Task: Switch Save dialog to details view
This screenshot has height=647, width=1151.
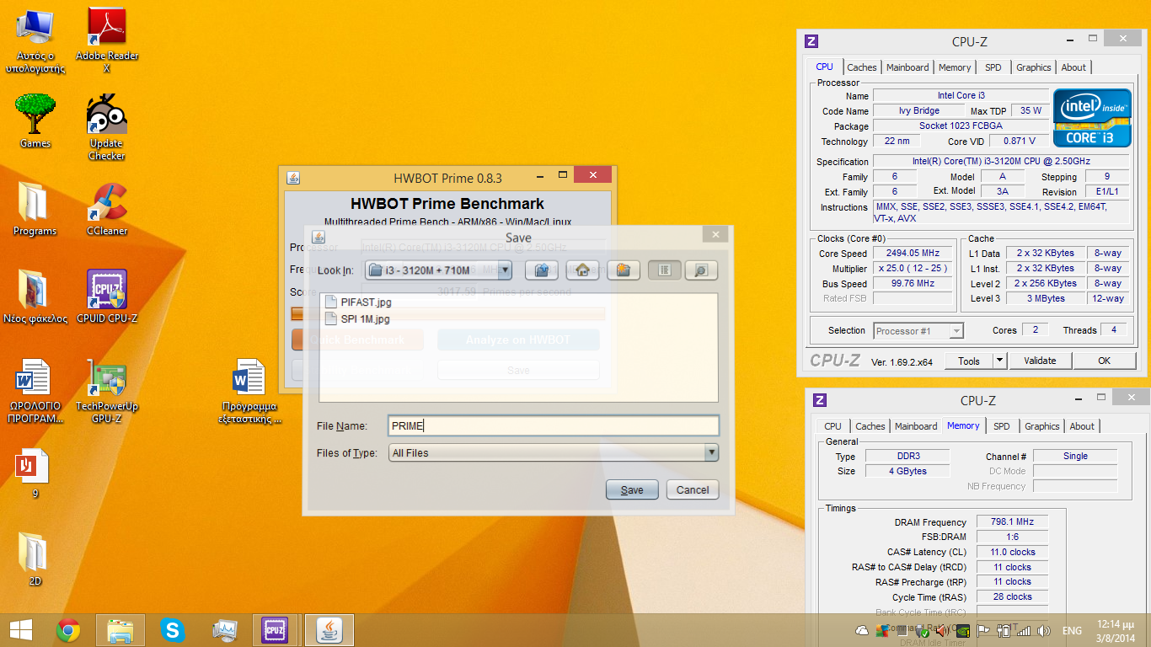Action: (701, 270)
